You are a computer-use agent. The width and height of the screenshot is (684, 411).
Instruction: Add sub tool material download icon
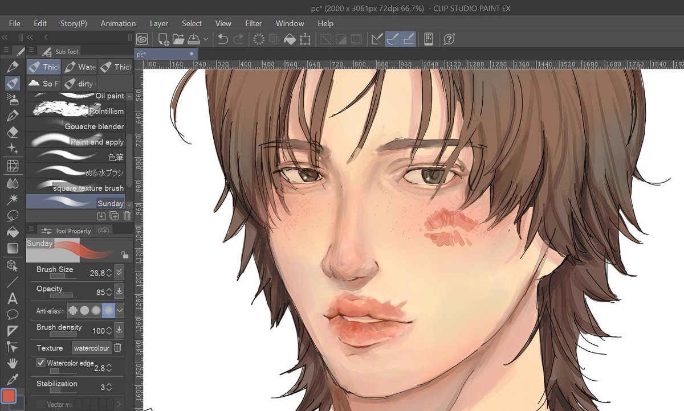click(101, 216)
